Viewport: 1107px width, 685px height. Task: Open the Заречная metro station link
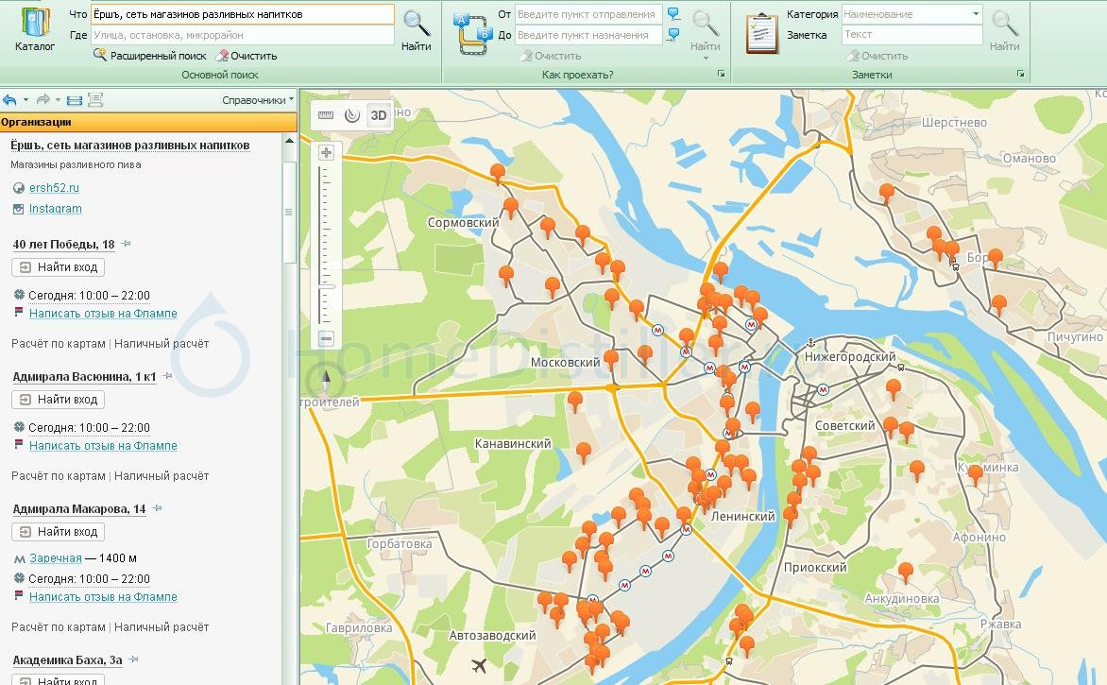click(56, 557)
